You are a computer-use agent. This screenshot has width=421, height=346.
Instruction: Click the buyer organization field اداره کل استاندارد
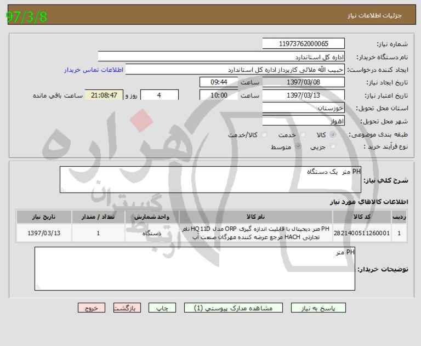coord(221,56)
